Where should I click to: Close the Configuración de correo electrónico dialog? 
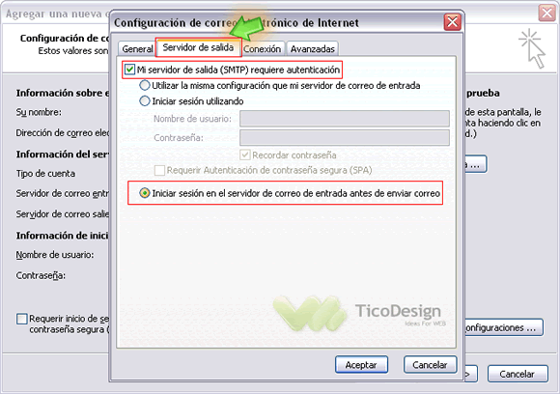(x=452, y=22)
